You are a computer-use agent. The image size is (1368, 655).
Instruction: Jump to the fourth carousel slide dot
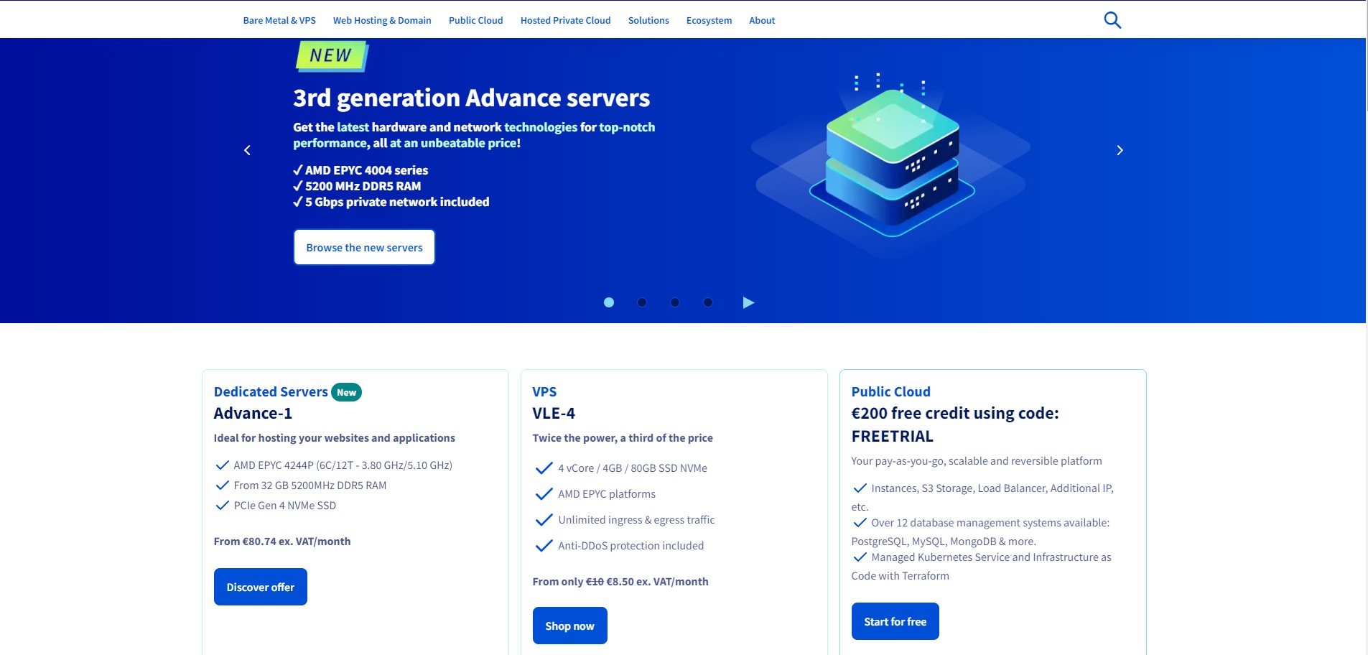click(708, 302)
